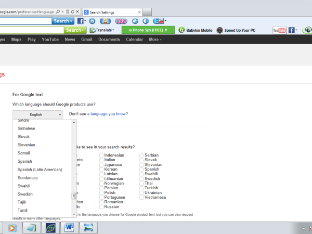
Task: Click the Facebook icon in the blue toolbar
Action: click(x=81, y=21)
